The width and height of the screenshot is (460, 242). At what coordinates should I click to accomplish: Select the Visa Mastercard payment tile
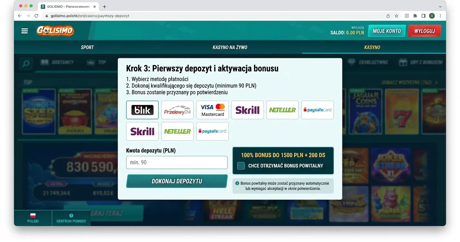tap(213, 110)
